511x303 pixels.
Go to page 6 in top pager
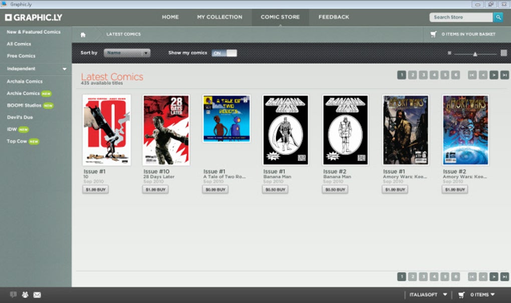point(455,75)
